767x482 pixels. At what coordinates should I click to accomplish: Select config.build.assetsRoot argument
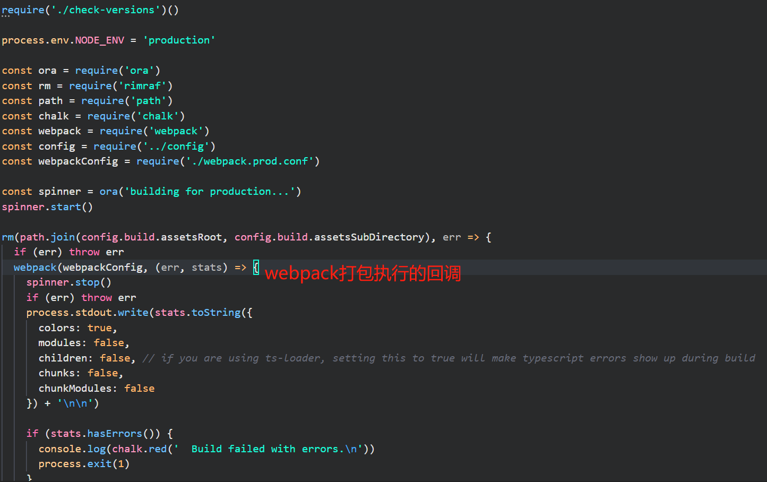tap(151, 237)
